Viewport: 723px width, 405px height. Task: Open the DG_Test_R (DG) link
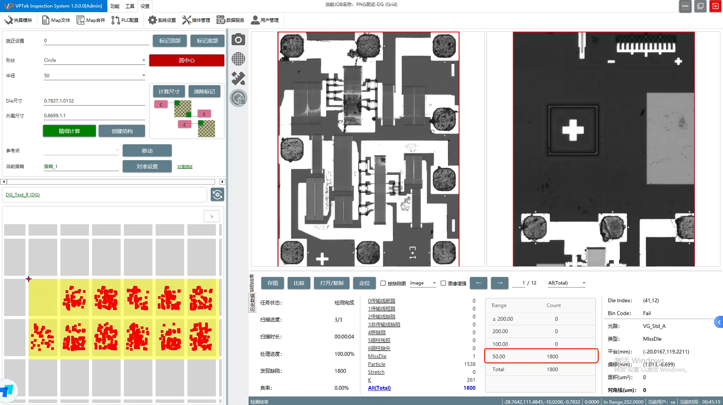[x=23, y=195]
